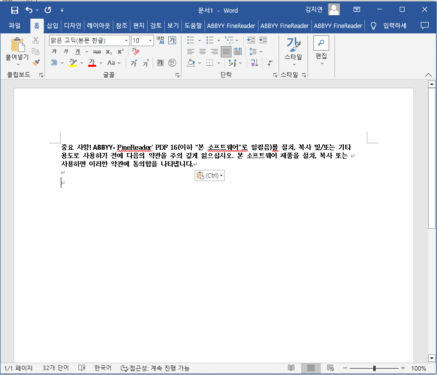Screen dimensions: 437x375
Task: Open the underline style dropdown arrow
Action: tap(87, 52)
